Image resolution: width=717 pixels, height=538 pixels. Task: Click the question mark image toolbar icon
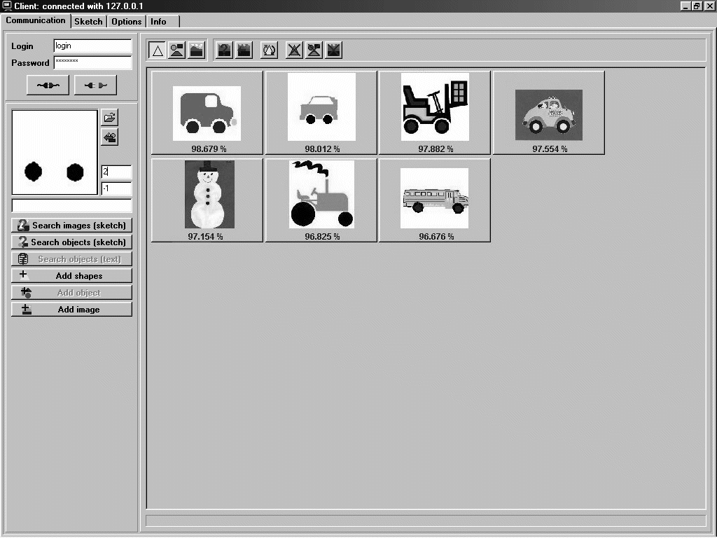click(x=224, y=50)
